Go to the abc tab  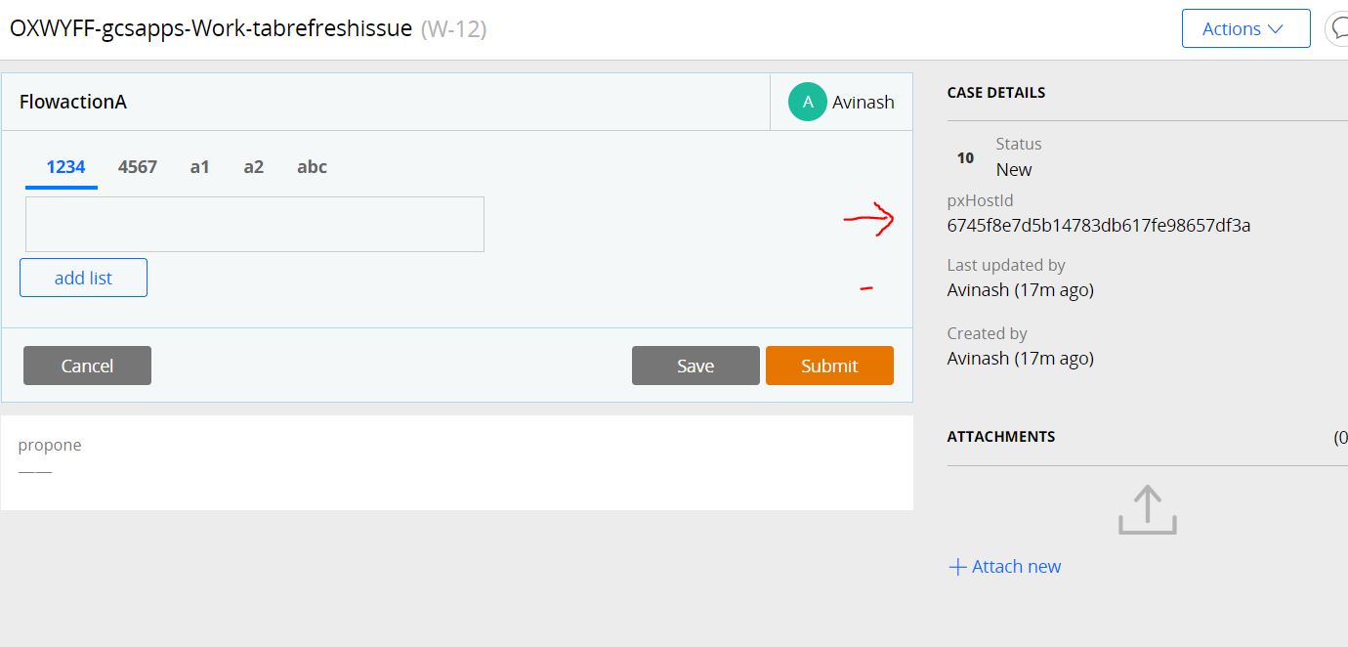click(312, 167)
